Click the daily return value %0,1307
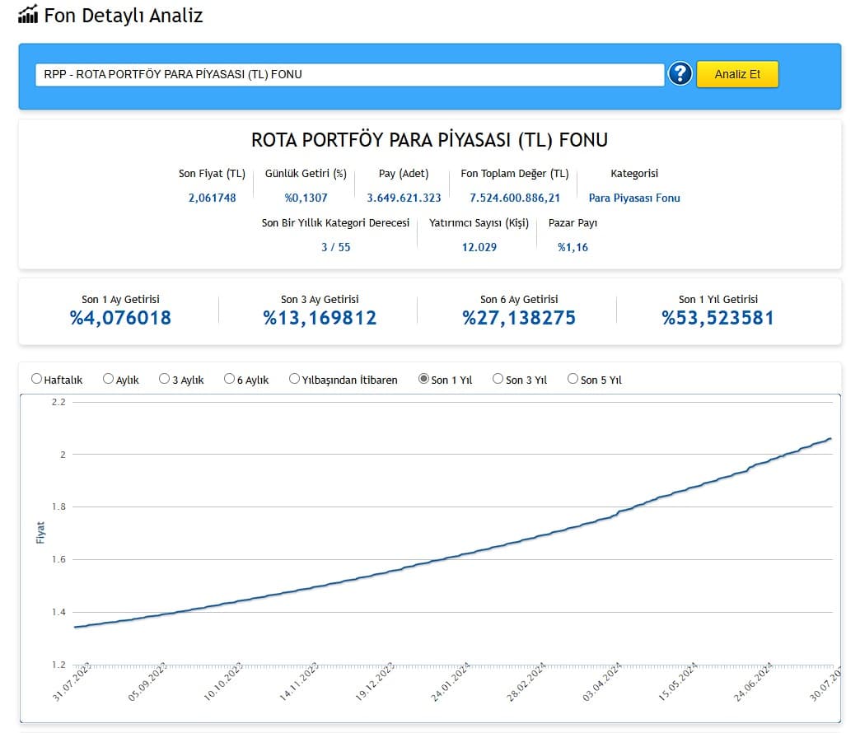 (x=306, y=198)
